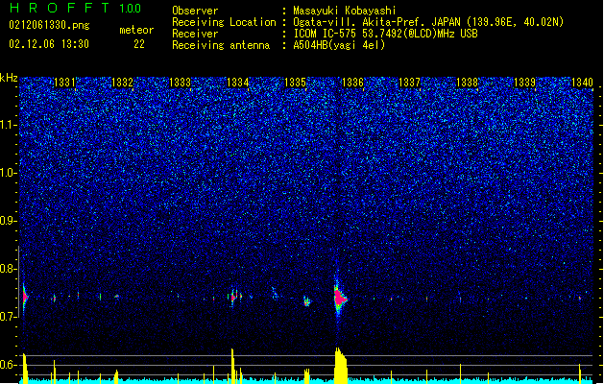Click the 1334 time marker

[x=238, y=82]
